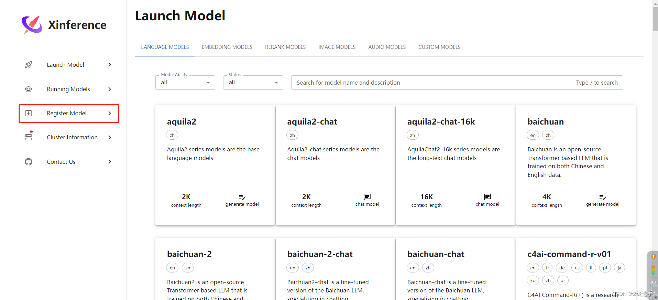Screen dimensions: 658x300
Task: Click the zh tag on aquila2-chat card
Action: [292, 135]
